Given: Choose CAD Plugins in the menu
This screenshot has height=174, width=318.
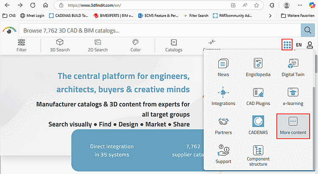Looking at the screenshot, I should [x=258, y=97].
